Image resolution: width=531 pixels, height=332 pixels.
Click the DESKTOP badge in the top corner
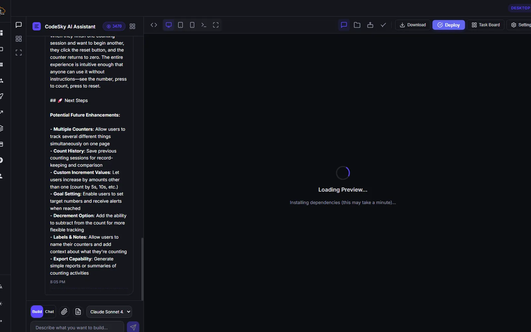point(520,8)
